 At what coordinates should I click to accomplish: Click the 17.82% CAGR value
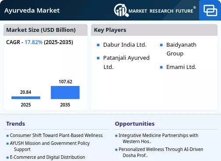34,42
